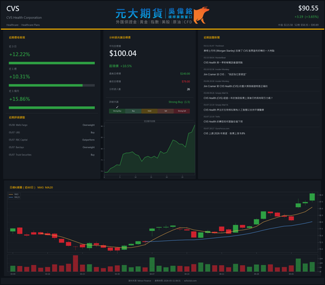Viewport: 325px width, 285px height.
Task: Click the +10.31% performance value
Action: [x=19, y=77]
